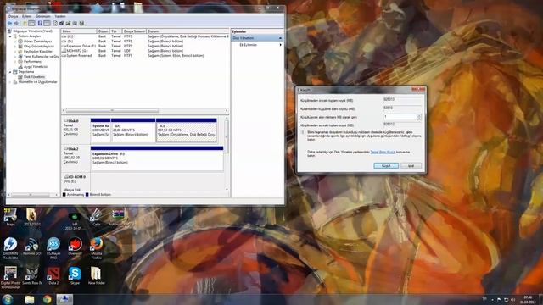Open the Temel Birimi Küçült help link
The image size is (543, 305).
383,152
